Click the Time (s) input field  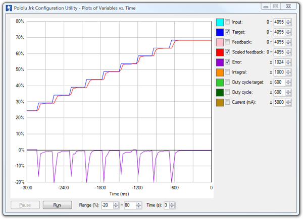[x=166, y=205]
